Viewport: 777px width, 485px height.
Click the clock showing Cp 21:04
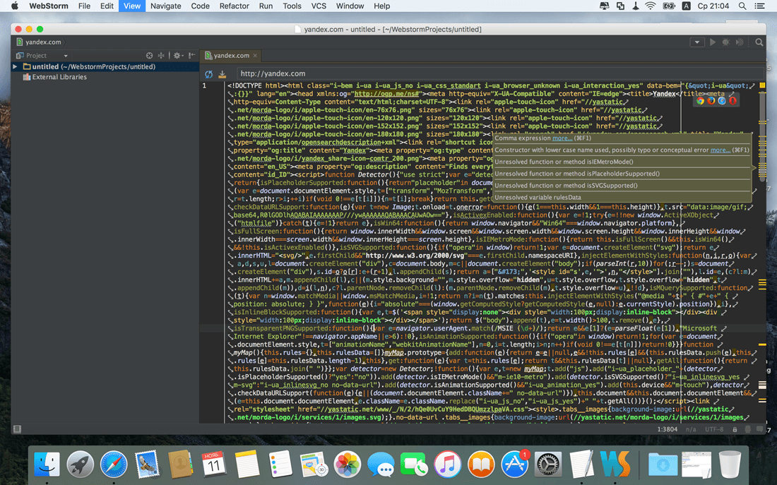713,6
